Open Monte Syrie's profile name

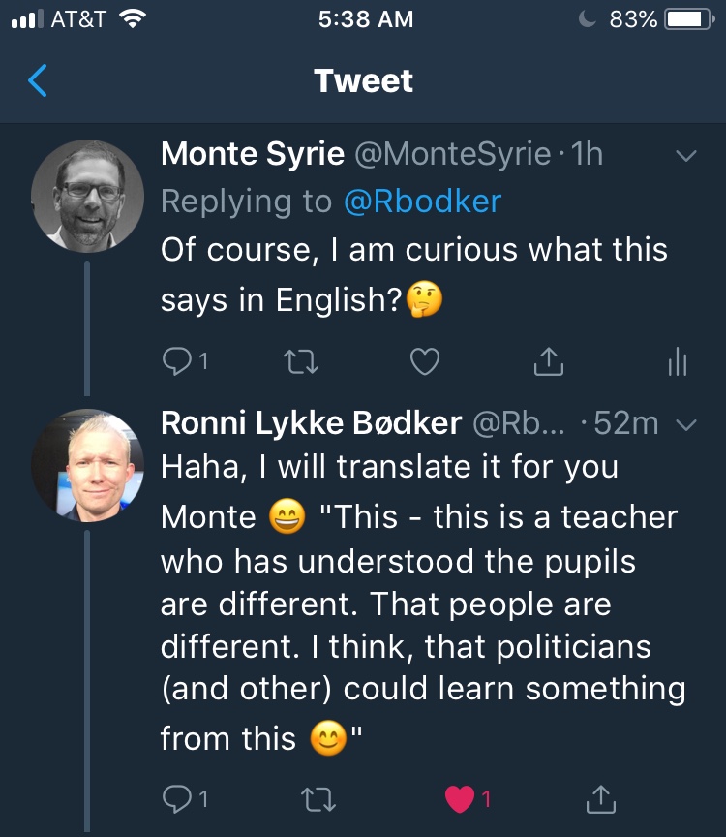[x=253, y=154]
